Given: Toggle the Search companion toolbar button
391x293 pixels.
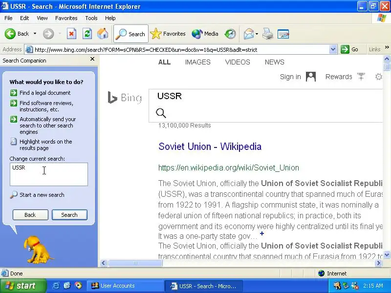Looking at the screenshot, I should [131, 34].
